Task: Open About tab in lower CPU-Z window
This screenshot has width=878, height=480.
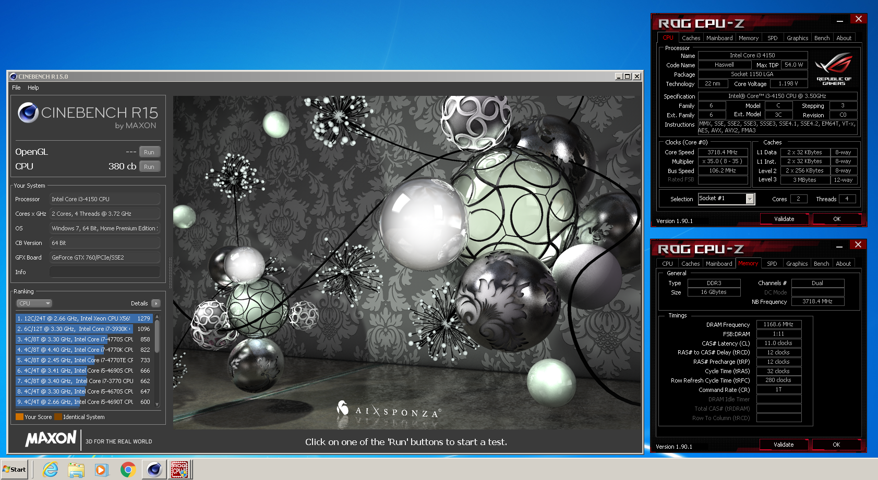Action: (844, 264)
